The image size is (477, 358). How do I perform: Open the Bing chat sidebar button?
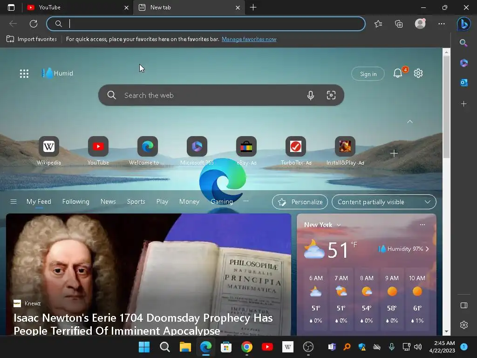(x=463, y=24)
